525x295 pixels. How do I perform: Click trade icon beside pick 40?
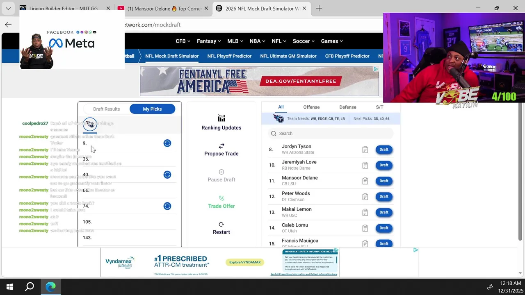pos(167,175)
